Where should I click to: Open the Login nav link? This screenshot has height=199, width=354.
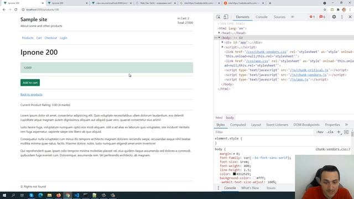(x=64, y=38)
